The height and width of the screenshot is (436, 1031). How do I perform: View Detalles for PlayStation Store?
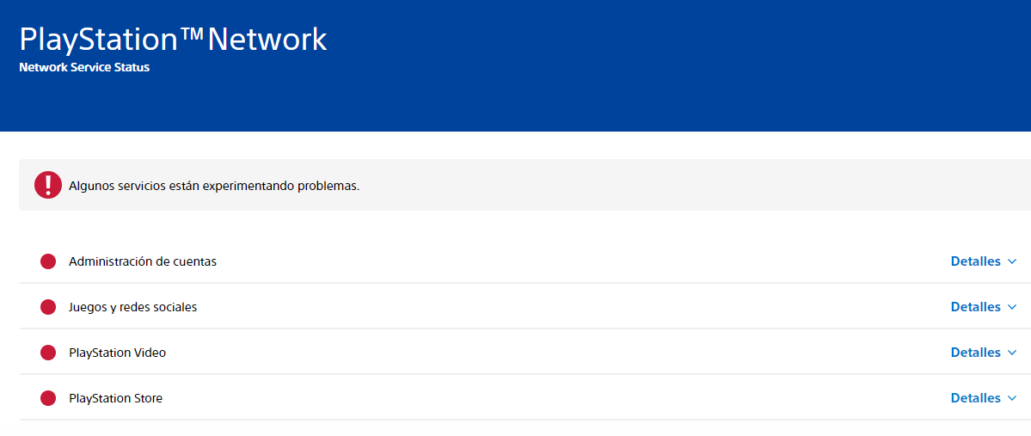tap(984, 398)
